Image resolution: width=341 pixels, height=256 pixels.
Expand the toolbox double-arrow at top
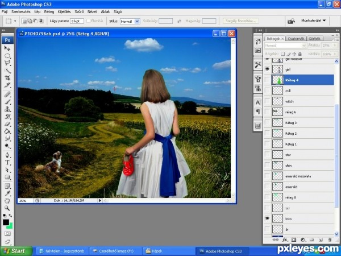pos(3,30)
